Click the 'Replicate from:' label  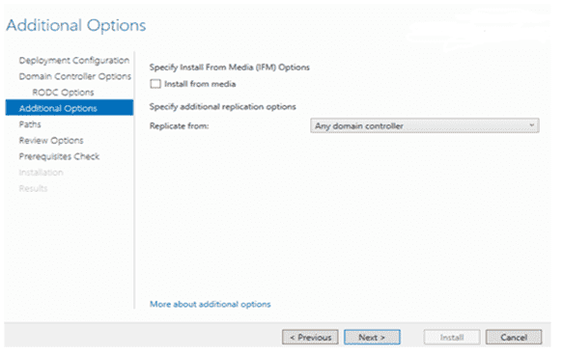[180, 126]
